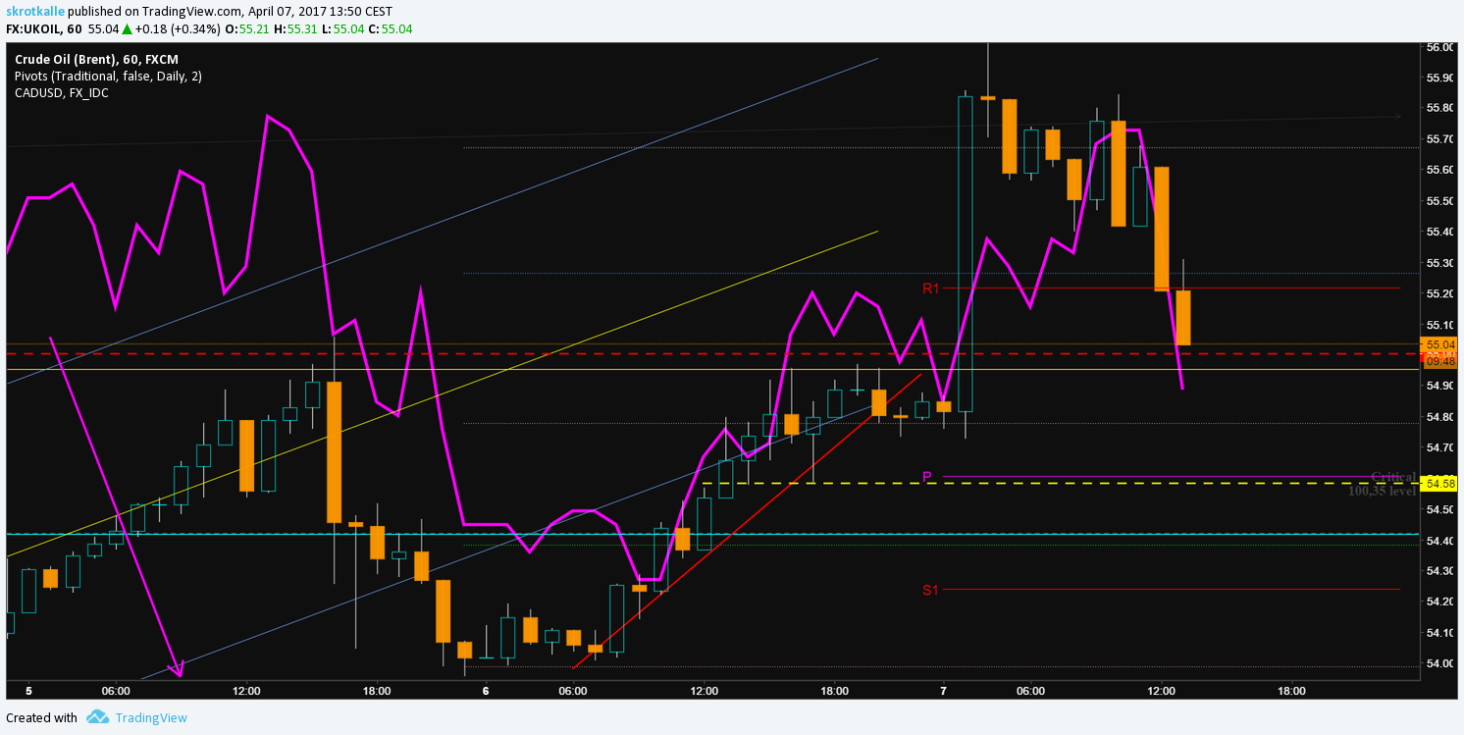Select the CADUSD, FX_IDC overlay label
The image size is (1464, 735).
(61, 93)
